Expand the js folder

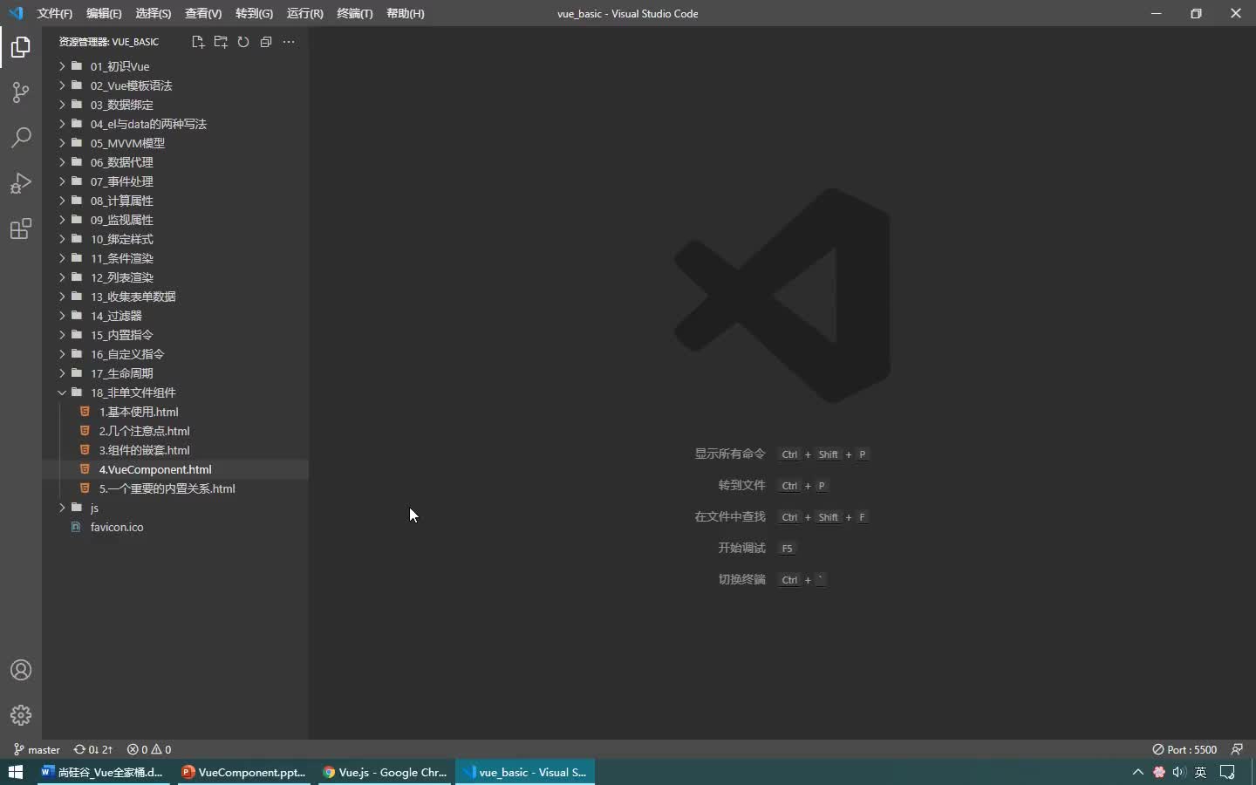point(175,508)
